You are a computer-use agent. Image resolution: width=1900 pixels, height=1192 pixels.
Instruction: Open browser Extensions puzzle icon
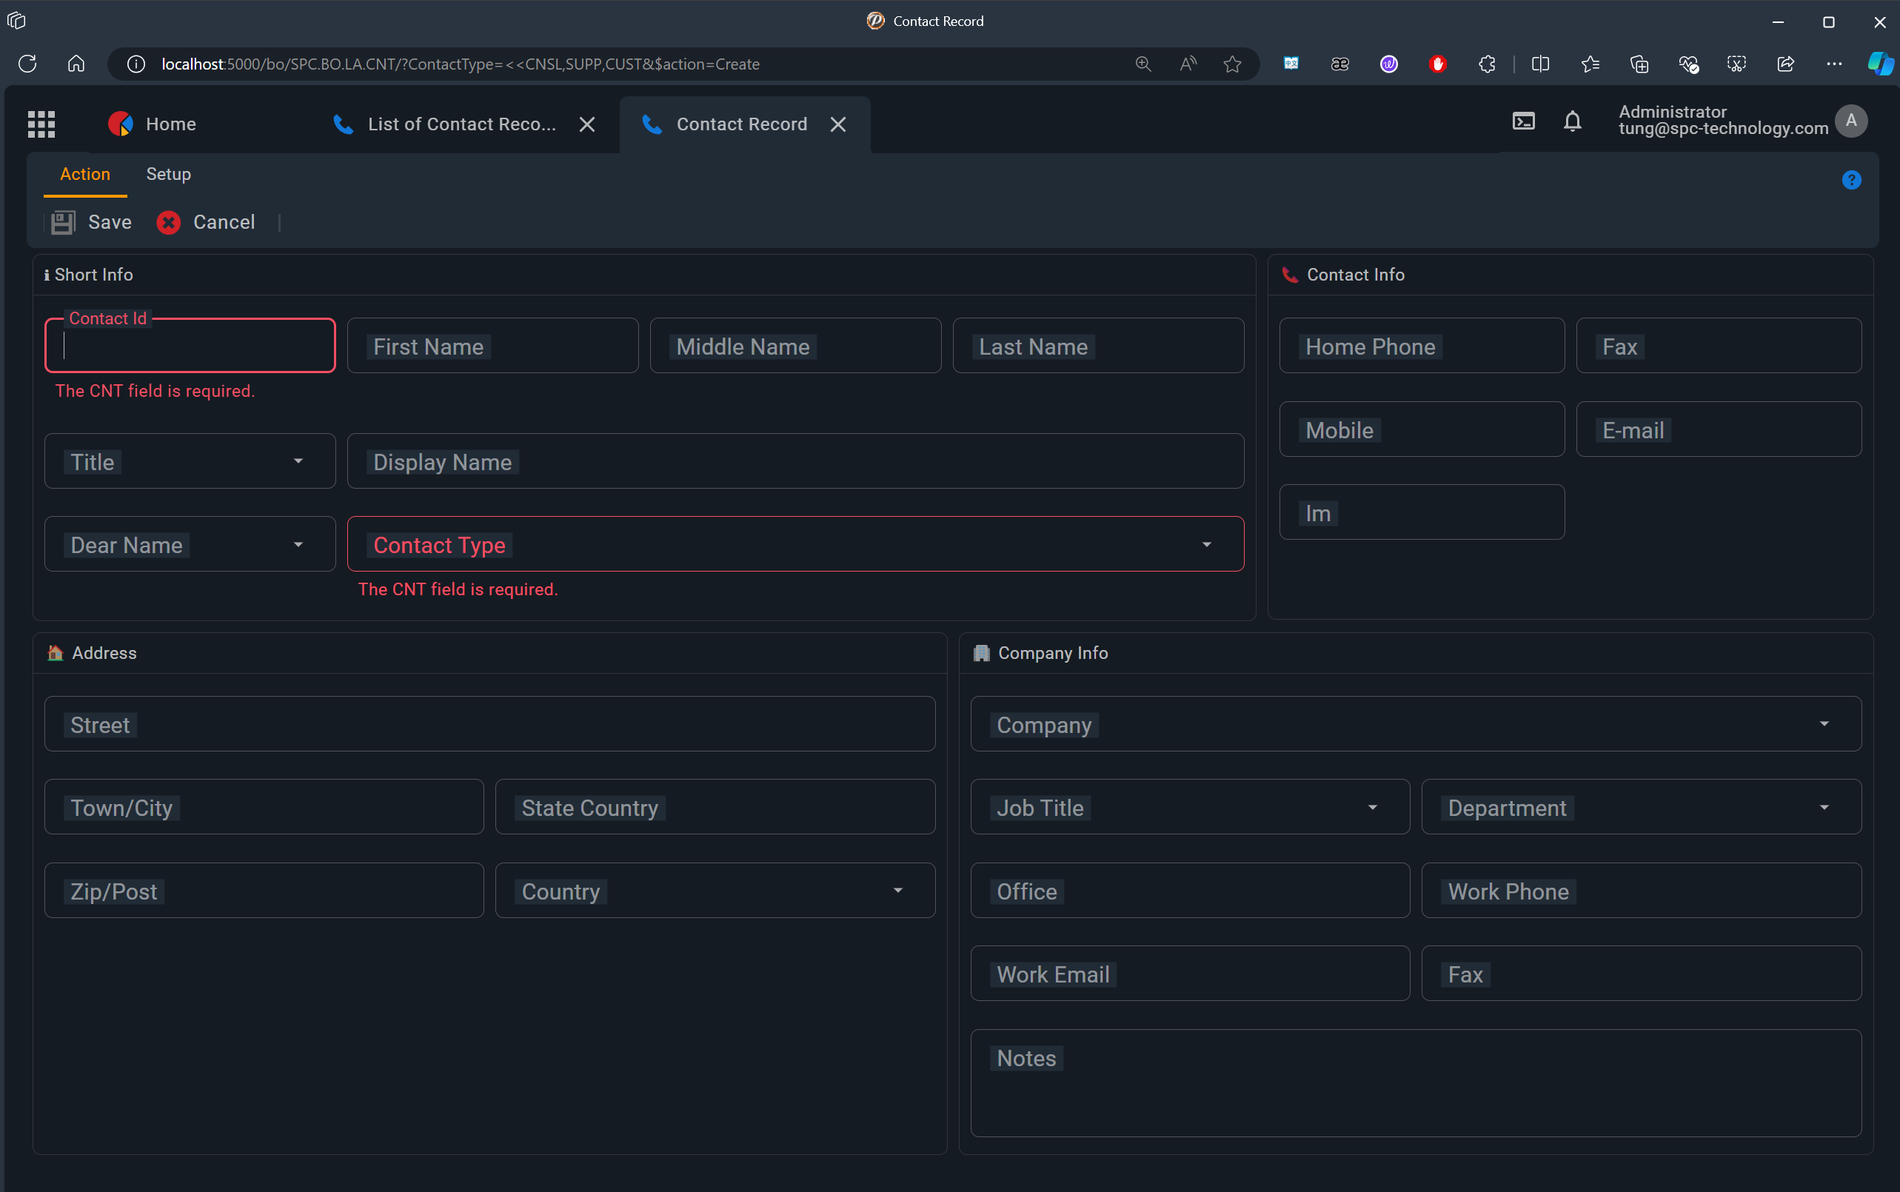pos(1486,64)
